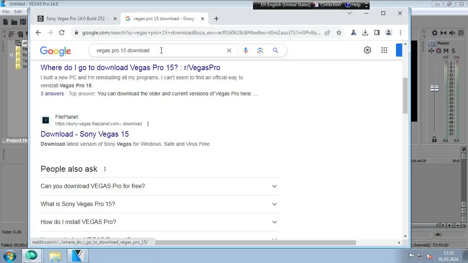Screen dimensions: 468x263
Task: Close the vegas pro 15 download browser tab
Action: point(203,19)
